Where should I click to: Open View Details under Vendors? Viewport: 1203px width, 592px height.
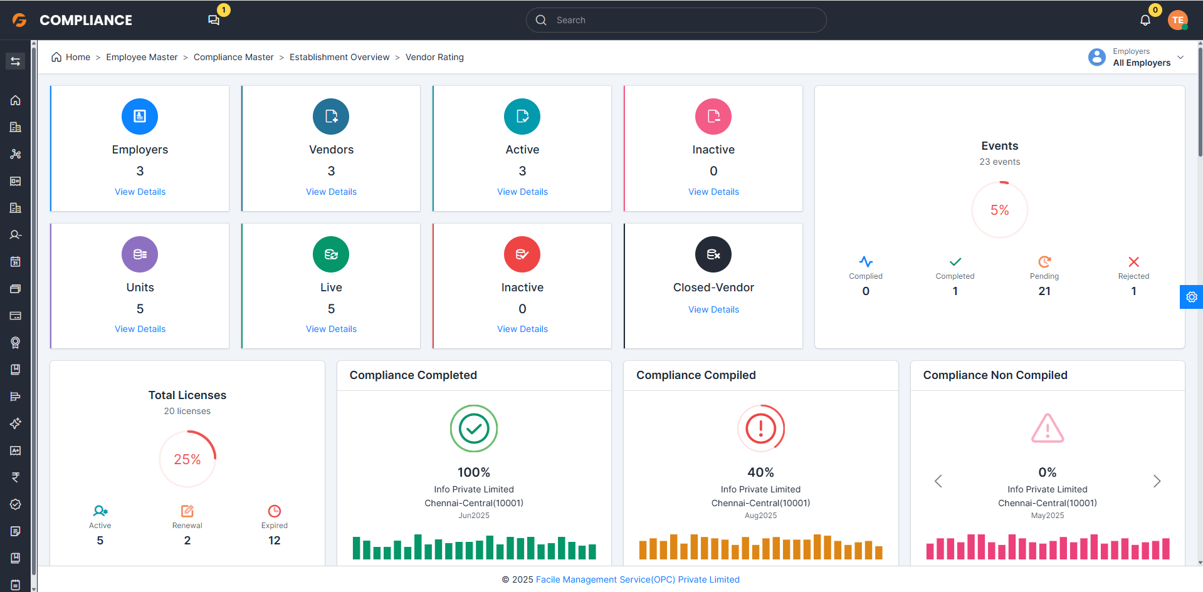331,192
